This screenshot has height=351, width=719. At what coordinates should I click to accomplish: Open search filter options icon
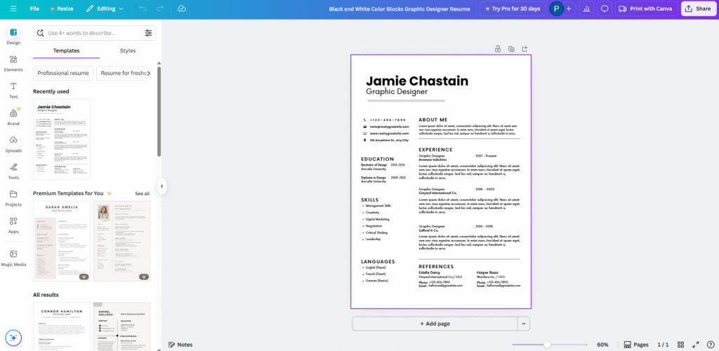pos(148,33)
